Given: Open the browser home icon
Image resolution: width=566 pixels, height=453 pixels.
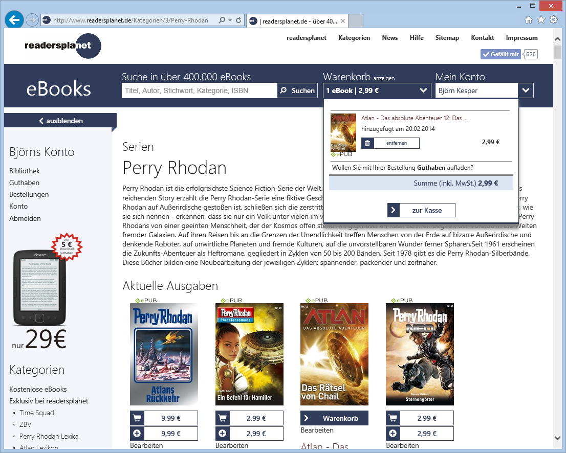Looking at the screenshot, I should click(529, 20).
